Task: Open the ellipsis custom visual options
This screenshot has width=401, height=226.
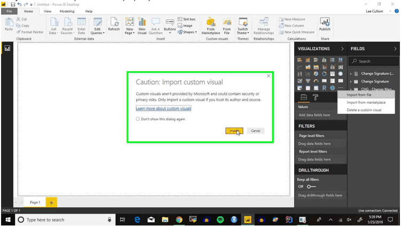Action: (x=340, y=88)
